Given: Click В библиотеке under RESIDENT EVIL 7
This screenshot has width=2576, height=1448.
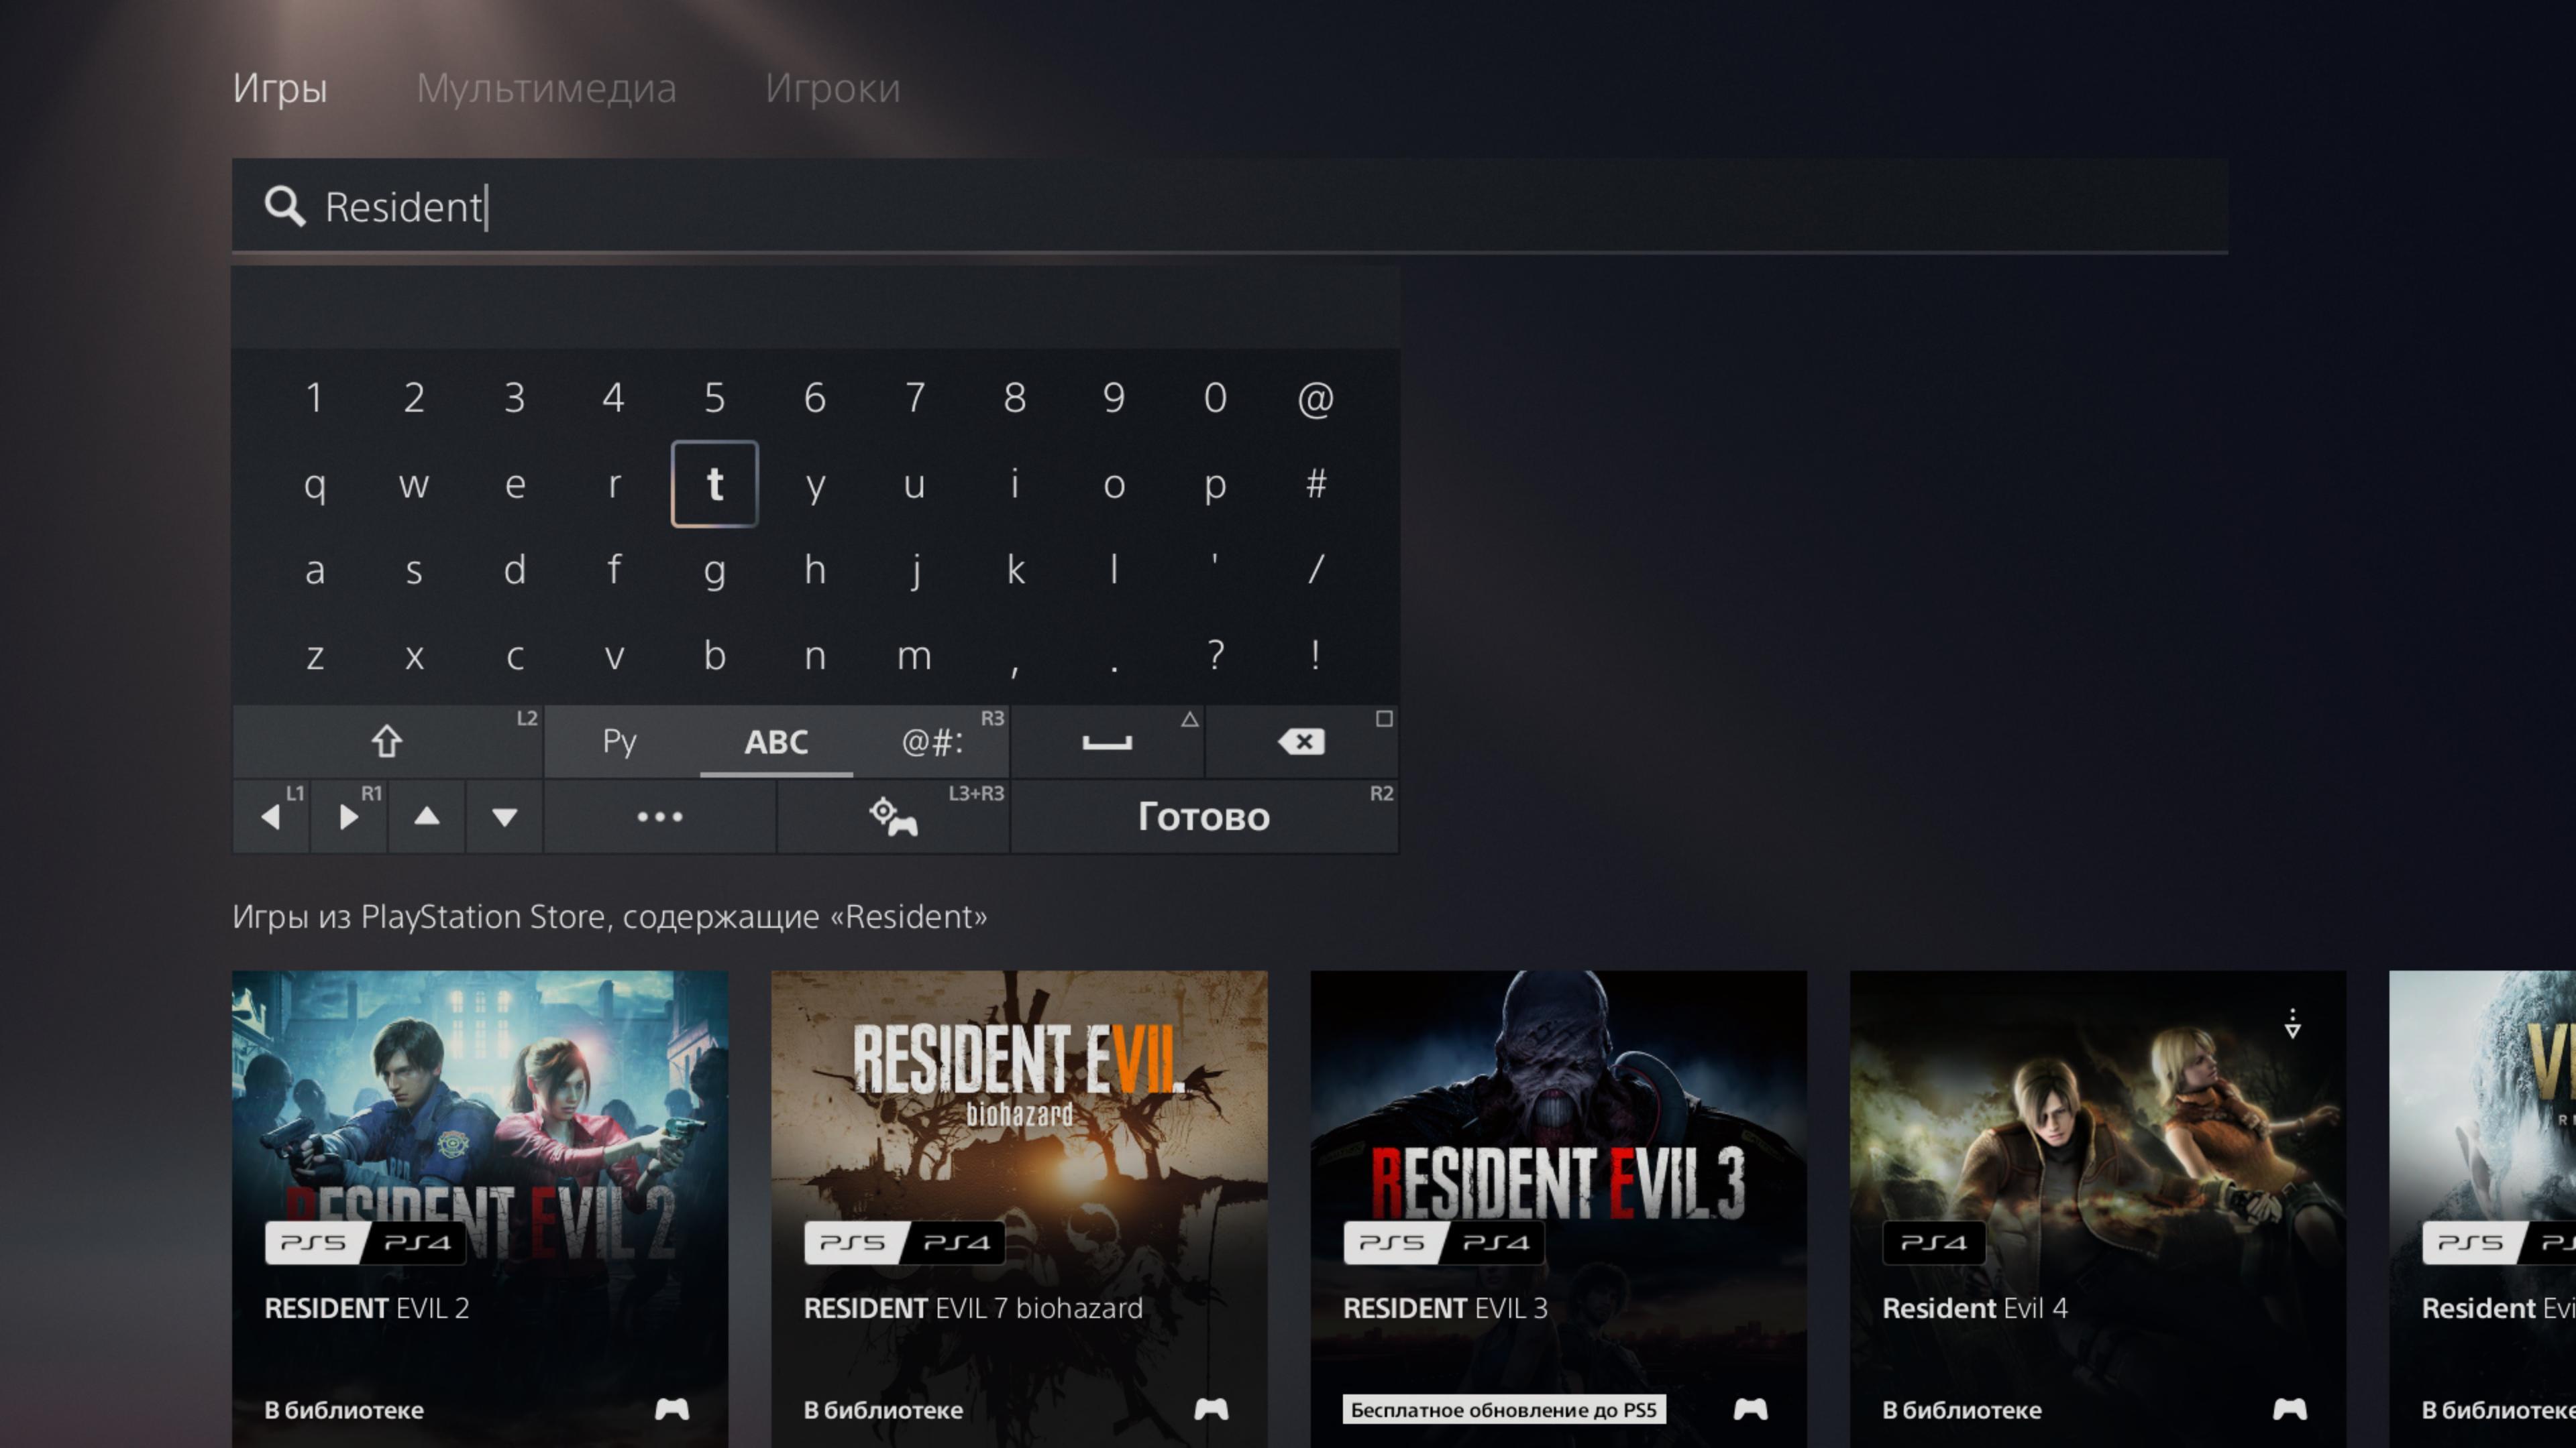Looking at the screenshot, I should point(883,1410).
